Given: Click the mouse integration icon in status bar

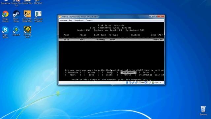Looking at the screenshot, I should click(x=150, y=82).
